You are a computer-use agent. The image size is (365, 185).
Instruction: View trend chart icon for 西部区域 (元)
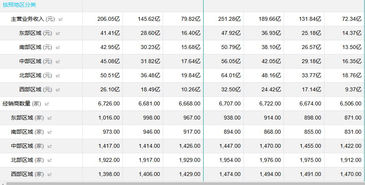(x=58, y=90)
